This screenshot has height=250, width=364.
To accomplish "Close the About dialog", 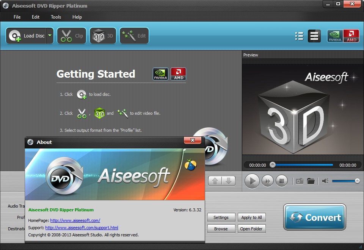I will tap(193, 140).
